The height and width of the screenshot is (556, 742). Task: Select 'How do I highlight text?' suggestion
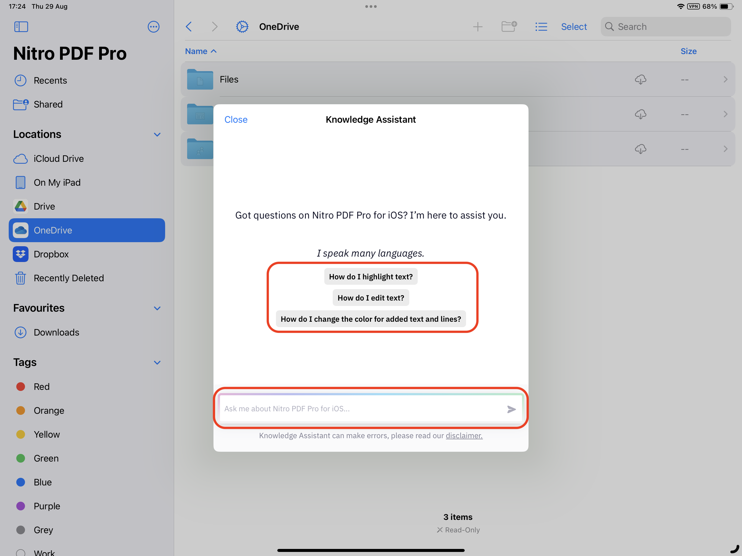click(371, 277)
